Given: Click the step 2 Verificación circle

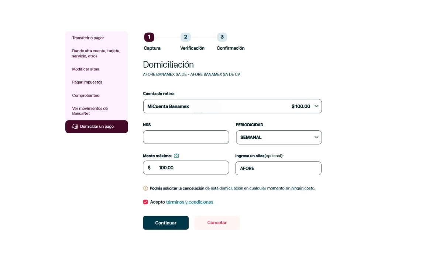Looking at the screenshot, I should tap(185, 37).
